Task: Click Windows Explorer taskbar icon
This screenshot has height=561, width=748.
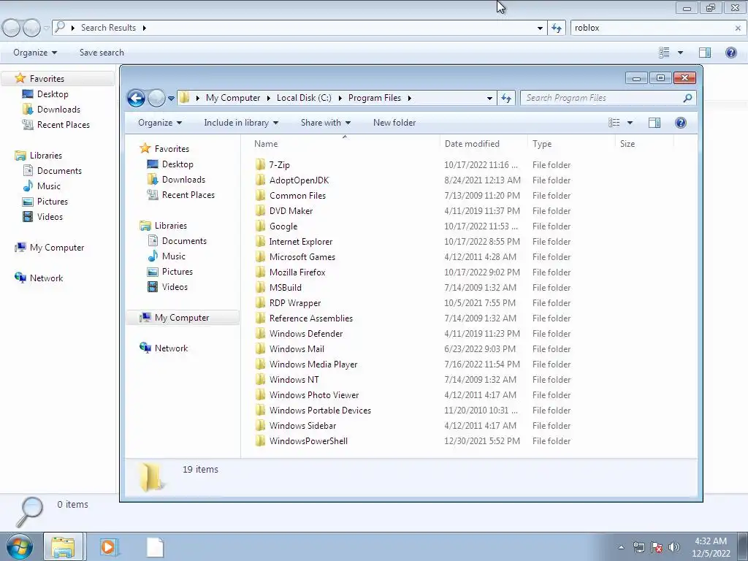Action: pos(63,546)
